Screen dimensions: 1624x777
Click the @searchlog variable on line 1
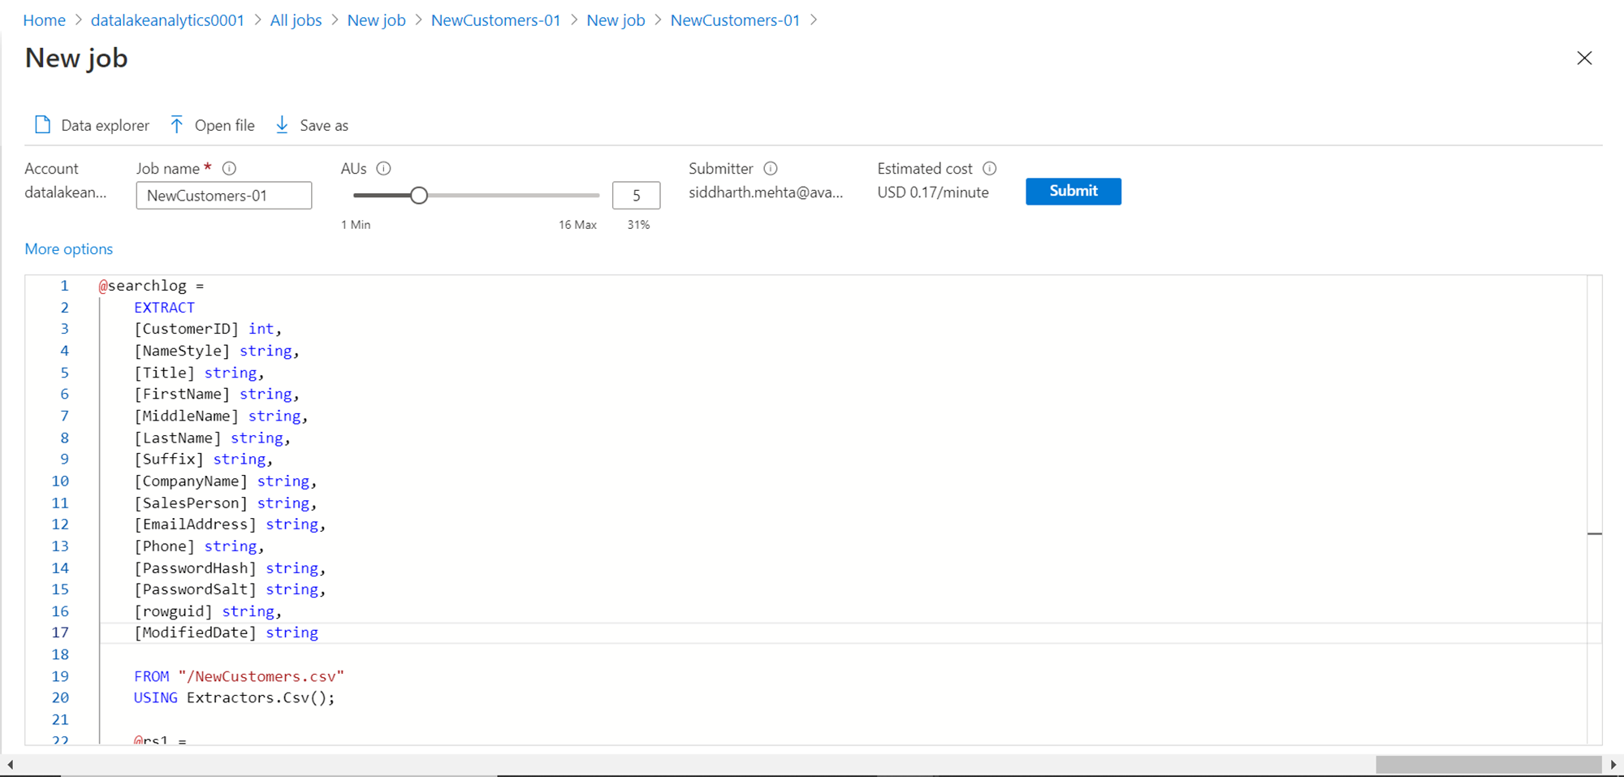143,286
